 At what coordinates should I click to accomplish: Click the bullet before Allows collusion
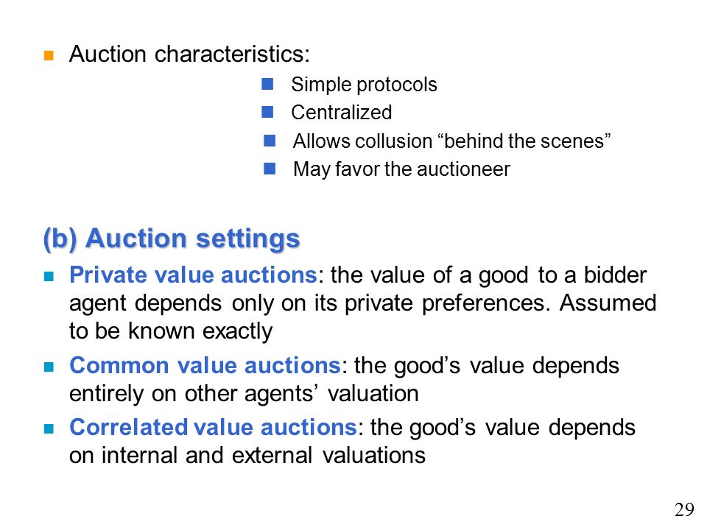(x=270, y=141)
